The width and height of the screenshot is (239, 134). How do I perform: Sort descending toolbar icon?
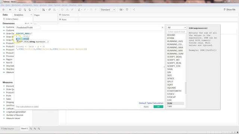click(x=72, y=10)
